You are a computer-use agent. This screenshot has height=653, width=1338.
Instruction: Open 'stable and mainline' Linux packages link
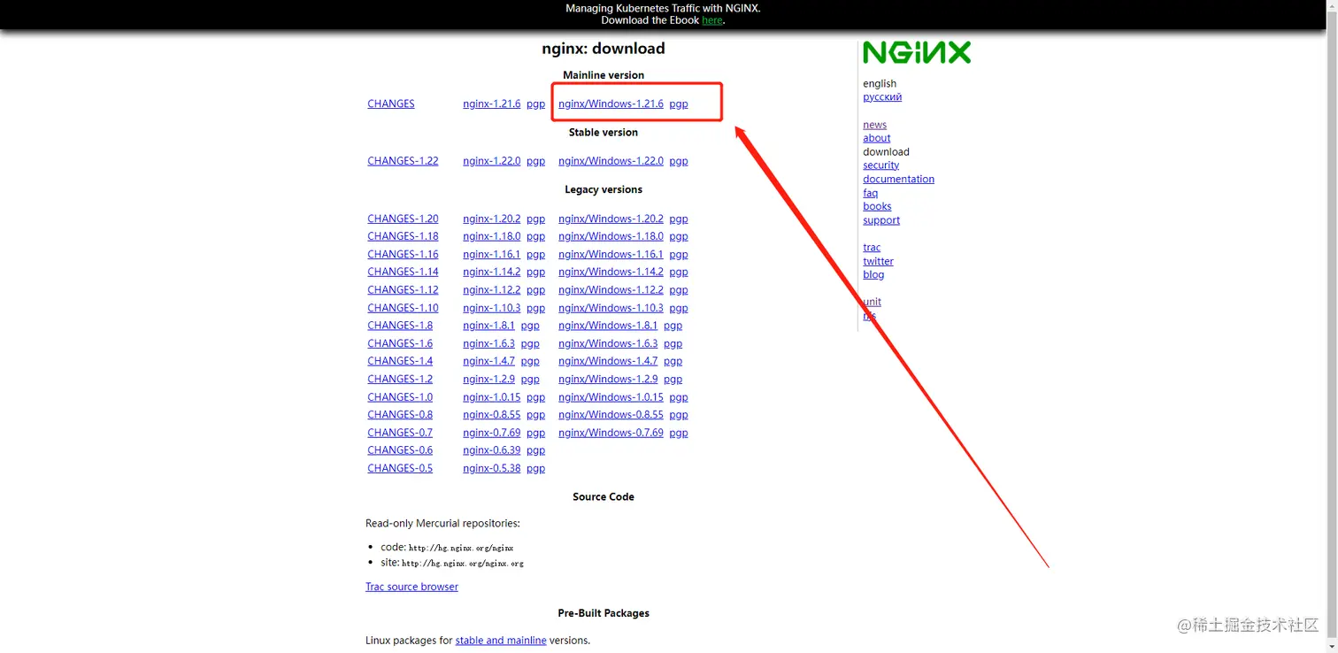[501, 641]
